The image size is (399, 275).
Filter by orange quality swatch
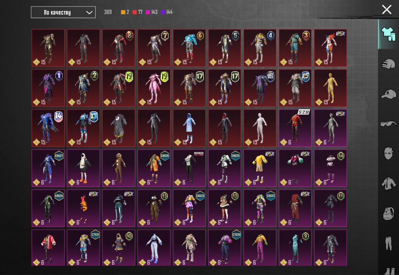click(x=123, y=12)
